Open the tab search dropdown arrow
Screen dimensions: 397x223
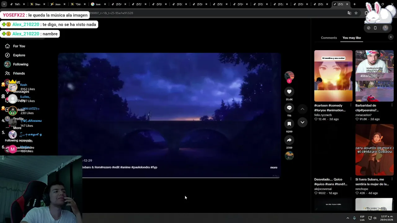(4, 4)
